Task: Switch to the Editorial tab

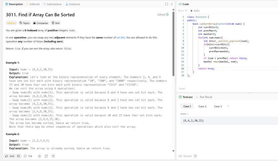Action: 32,4
